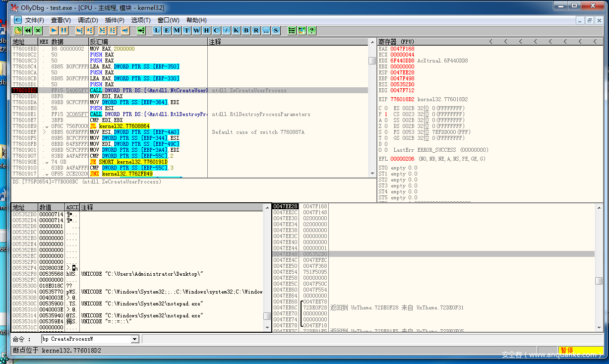Image resolution: width=609 pixels, height=364 pixels.
Task: Open Memory map (M button)
Action: 177,31
